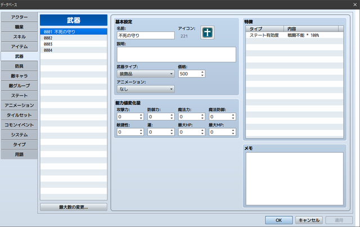360x227 pixels.
Task: Switch to the アクター tab
Action: (19, 17)
